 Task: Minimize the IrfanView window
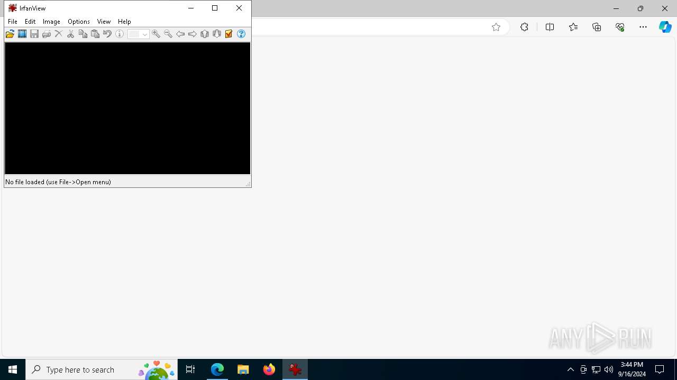pyautogui.click(x=191, y=8)
